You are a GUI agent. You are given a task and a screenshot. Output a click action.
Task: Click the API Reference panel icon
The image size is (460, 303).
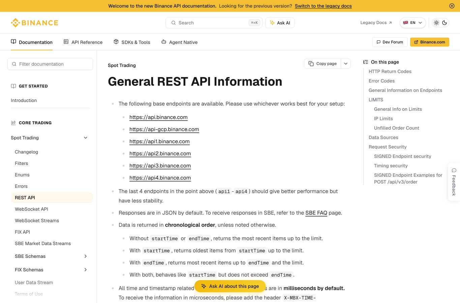coord(66,42)
